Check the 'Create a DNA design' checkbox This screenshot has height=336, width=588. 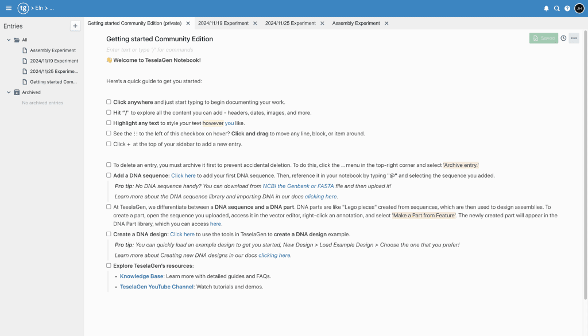109,234
